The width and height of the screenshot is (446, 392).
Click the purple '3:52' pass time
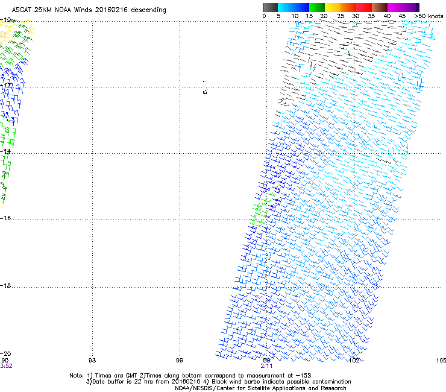6,366
